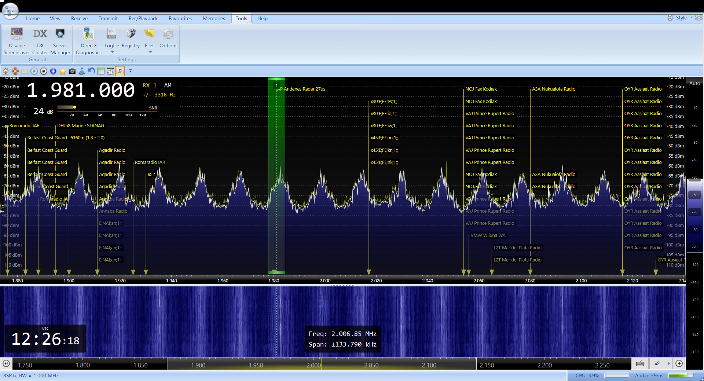
Task: Click the -60 level slider handle on the right
Action: 694,195
